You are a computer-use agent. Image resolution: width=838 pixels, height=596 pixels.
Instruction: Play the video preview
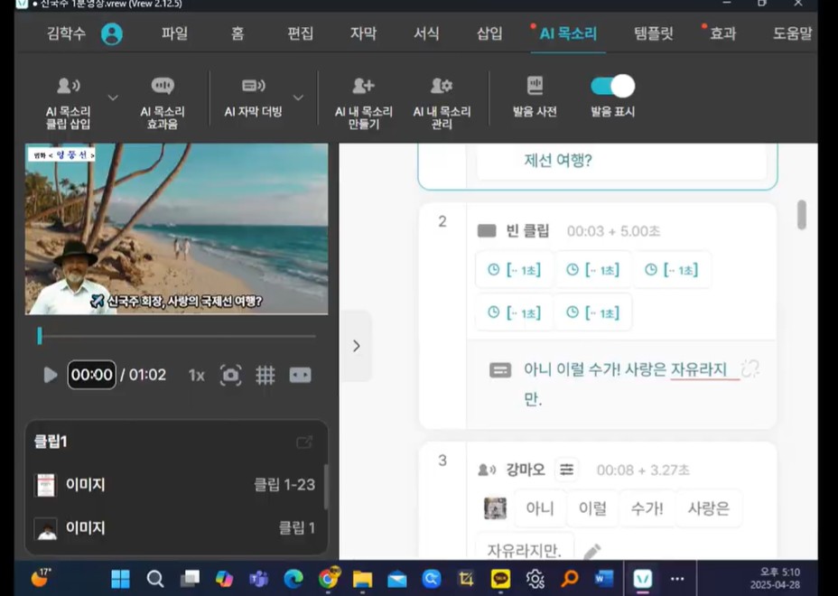[51, 375]
